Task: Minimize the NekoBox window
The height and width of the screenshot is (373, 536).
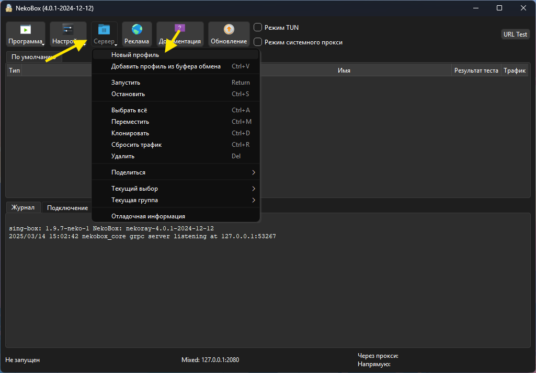Action: pos(476,8)
